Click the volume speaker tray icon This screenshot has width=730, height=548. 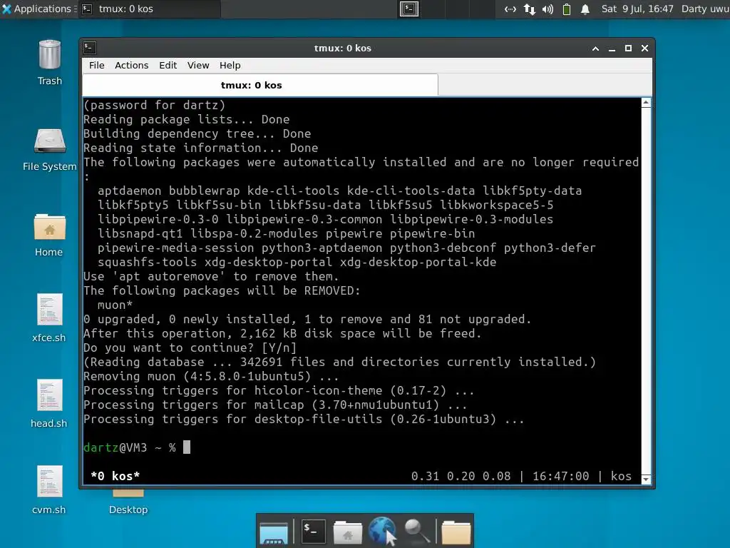547,9
